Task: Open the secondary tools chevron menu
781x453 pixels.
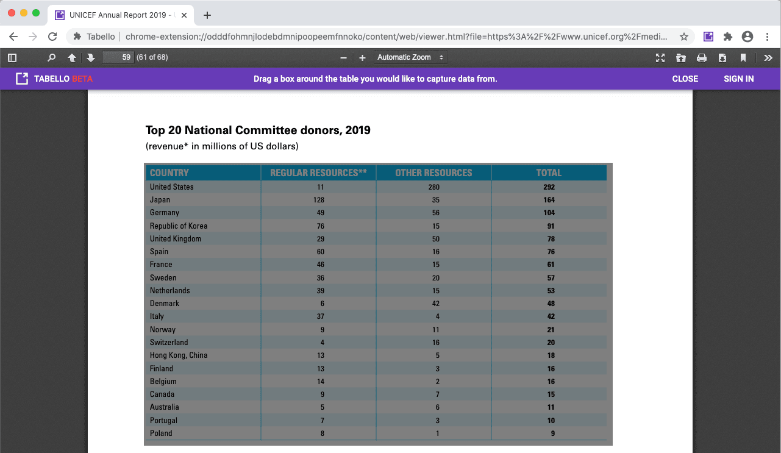Action: [768, 57]
